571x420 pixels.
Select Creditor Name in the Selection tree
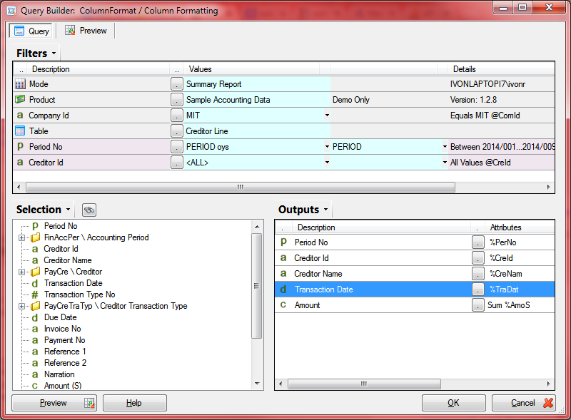click(68, 260)
